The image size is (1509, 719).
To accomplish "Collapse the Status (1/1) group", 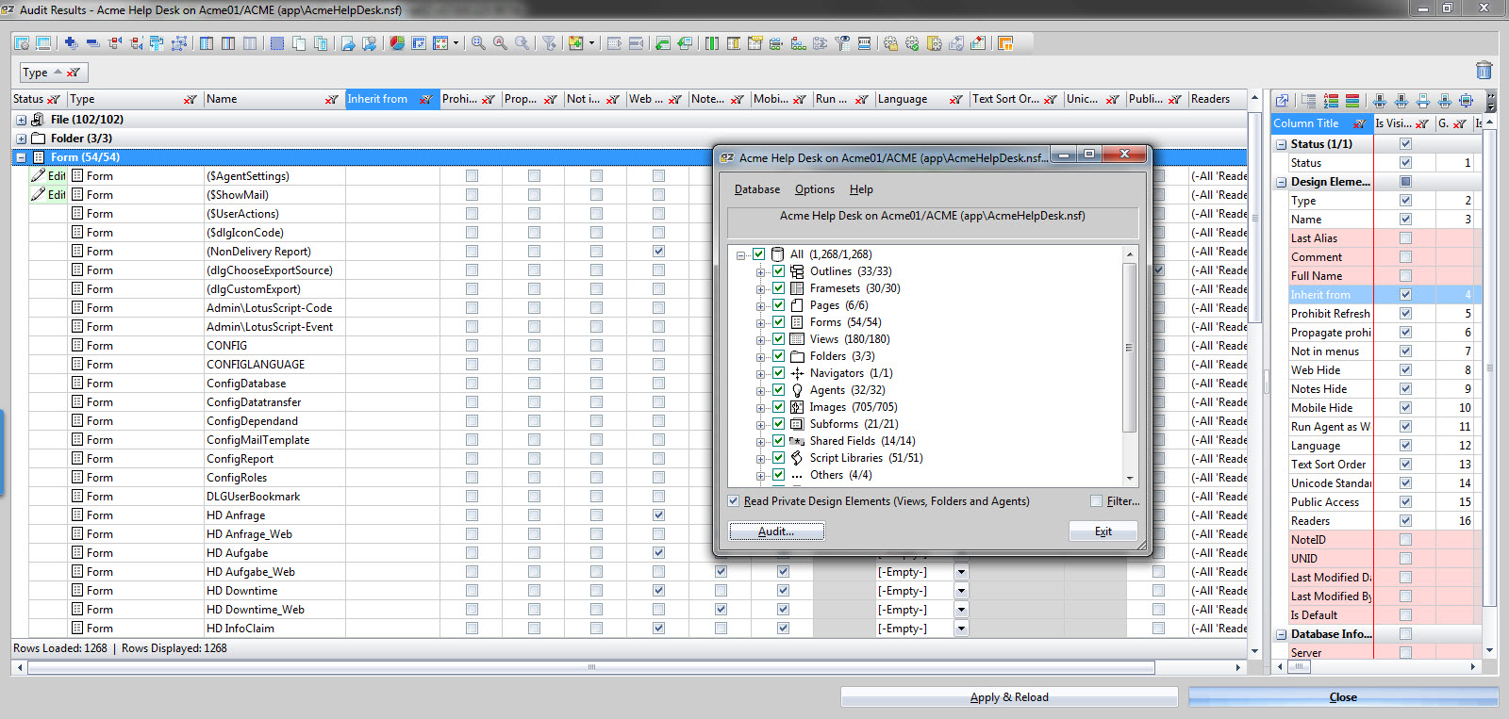I will 1282,144.
